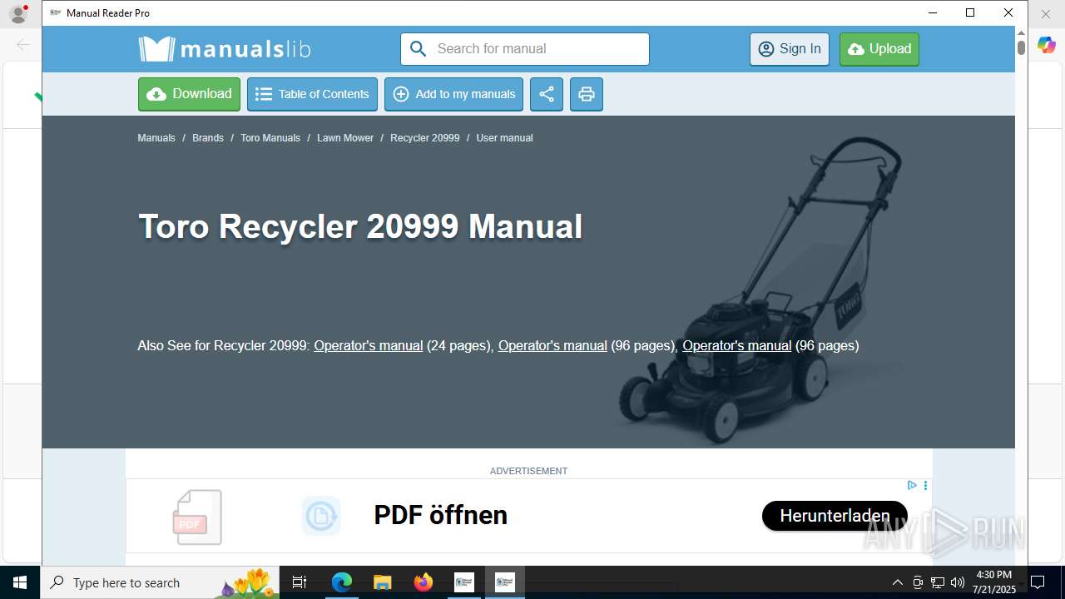The image size is (1065, 599).
Task: Open the first 96-page Operator's manual link
Action: coord(552,345)
